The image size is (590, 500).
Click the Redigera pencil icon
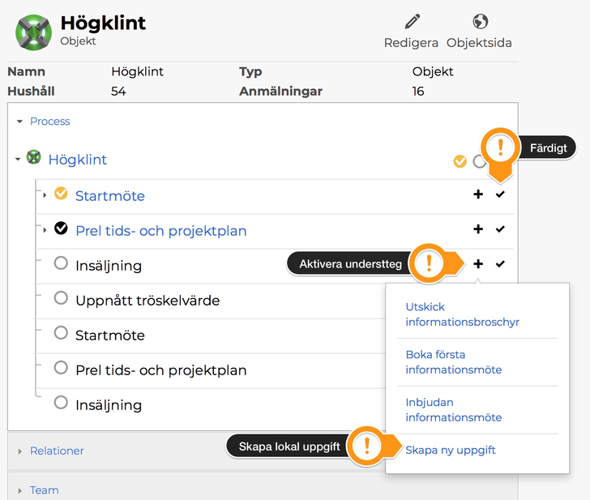(x=413, y=22)
